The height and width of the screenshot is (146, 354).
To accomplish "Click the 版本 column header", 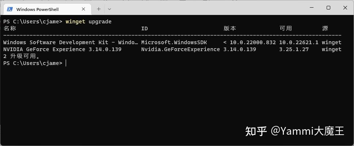I will pos(230,28).
